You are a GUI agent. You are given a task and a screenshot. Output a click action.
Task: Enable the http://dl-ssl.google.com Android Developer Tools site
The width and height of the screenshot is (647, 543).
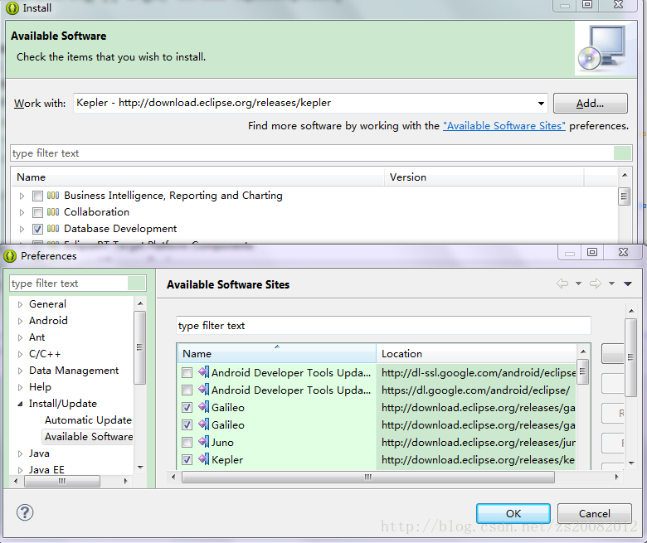click(x=187, y=373)
